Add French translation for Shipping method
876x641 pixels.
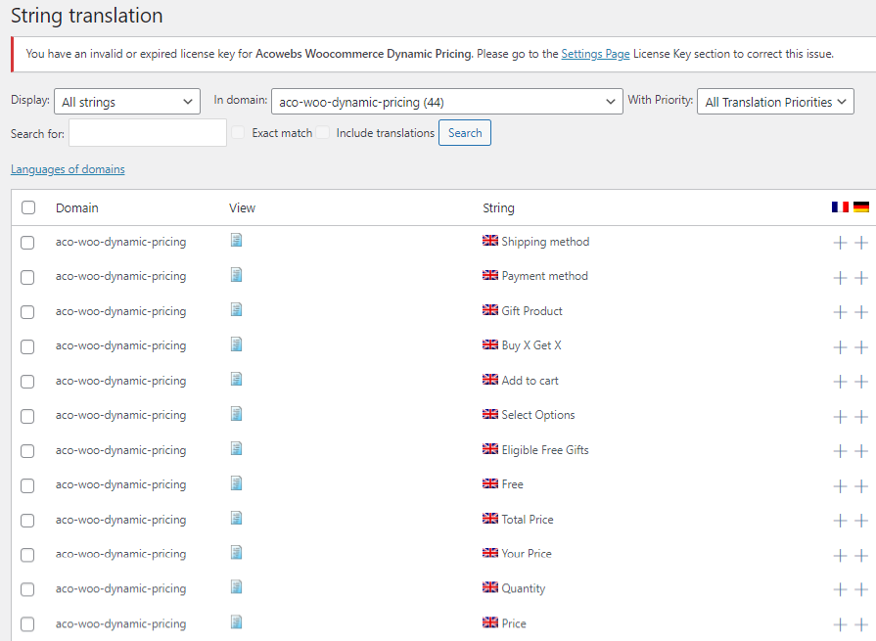pos(840,243)
